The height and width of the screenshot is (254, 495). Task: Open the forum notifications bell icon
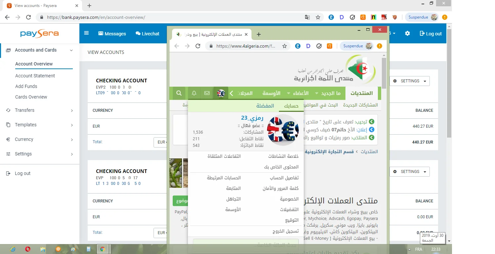[194, 93]
